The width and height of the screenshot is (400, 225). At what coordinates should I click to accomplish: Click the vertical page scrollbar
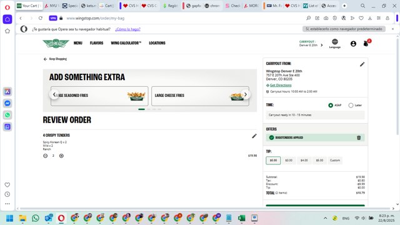397,87
